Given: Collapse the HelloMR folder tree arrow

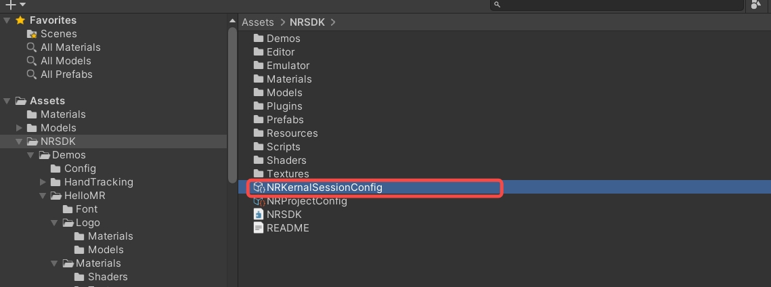Looking at the screenshot, I should click(x=43, y=196).
